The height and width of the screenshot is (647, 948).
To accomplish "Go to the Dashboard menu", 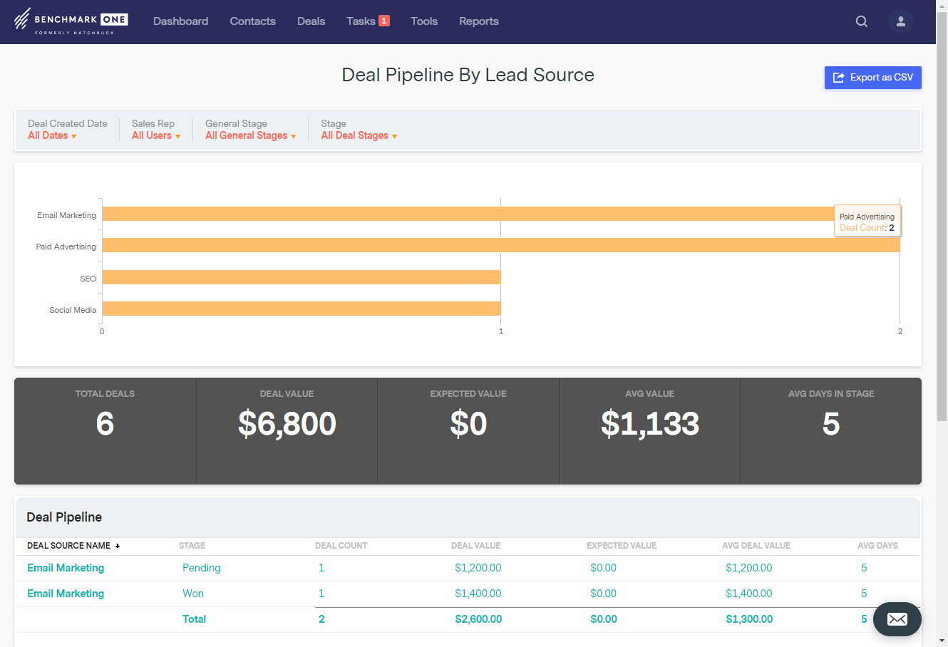I will tap(181, 21).
